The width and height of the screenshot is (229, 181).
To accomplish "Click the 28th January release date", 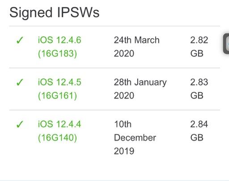I will (x=140, y=82).
